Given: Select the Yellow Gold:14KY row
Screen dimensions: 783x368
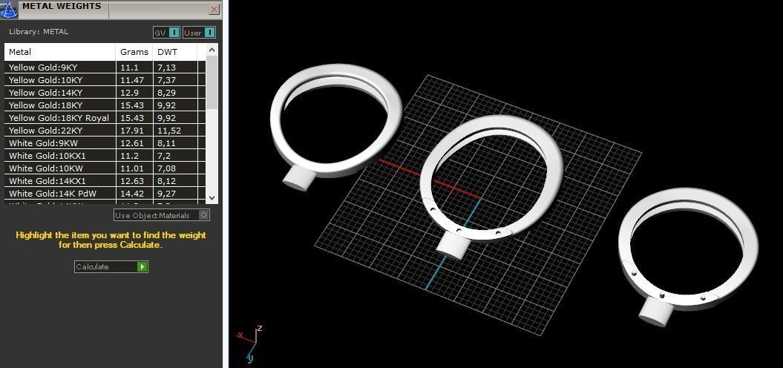Looking at the screenshot, I should pyautogui.click(x=105, y=93).
